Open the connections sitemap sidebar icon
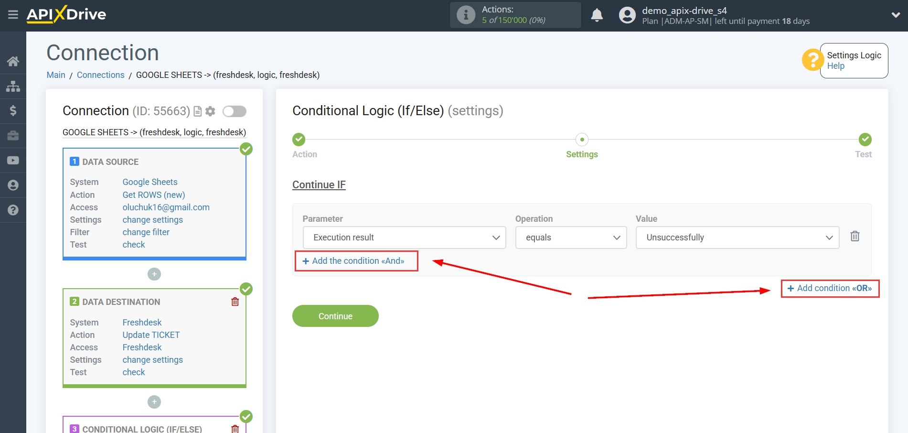 pyautogui.click(x=13, y=86)
